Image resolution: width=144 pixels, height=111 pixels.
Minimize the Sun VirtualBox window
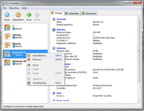click(x=126, y=3)
